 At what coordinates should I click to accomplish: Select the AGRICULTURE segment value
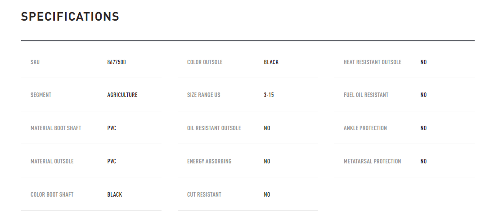coord(122,95)
